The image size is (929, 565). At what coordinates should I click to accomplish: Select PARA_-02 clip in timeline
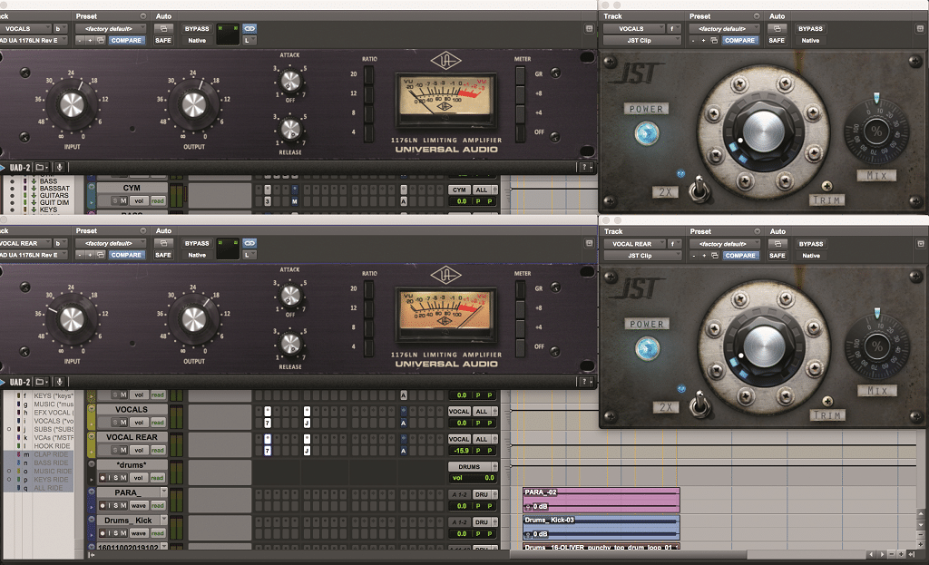601,500
